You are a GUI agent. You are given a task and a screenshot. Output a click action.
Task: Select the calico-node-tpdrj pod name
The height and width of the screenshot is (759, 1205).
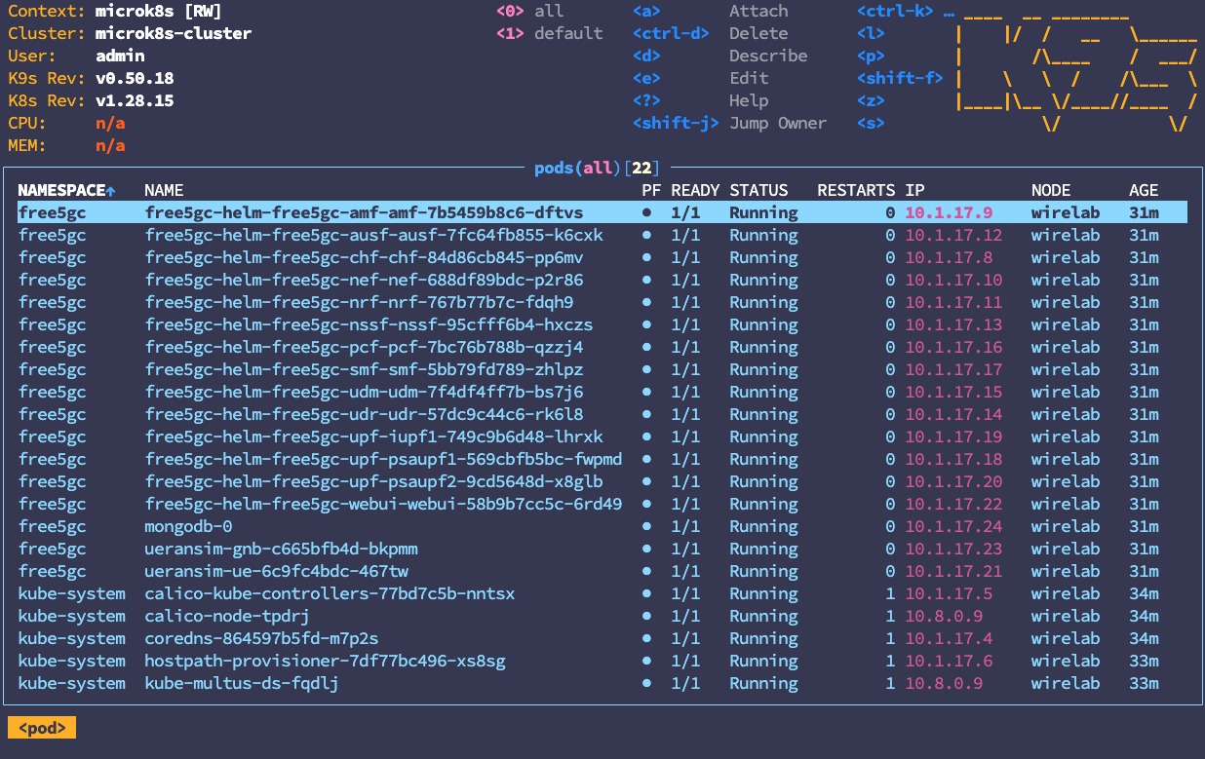[x=227, y=616]
